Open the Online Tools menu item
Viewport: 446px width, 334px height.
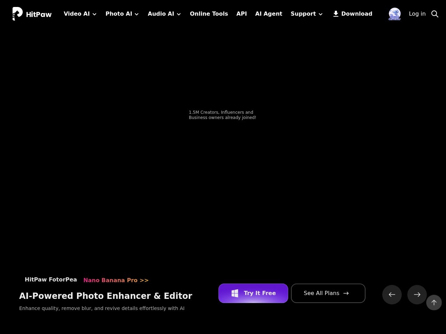point(209,14)
